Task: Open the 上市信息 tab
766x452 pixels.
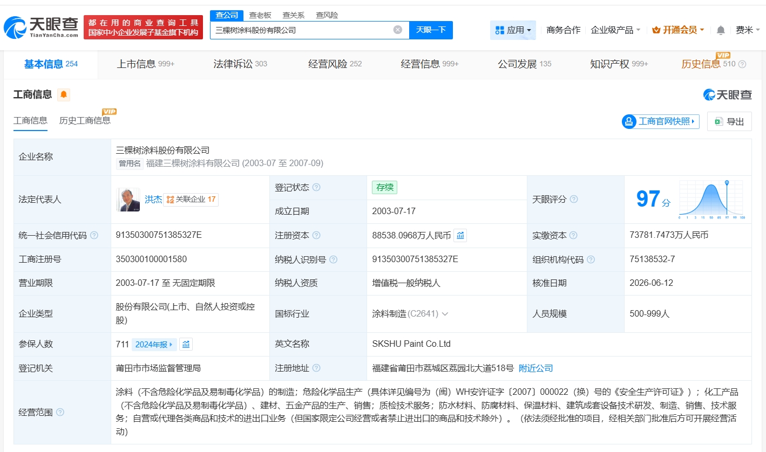Action: pos(146,64)
